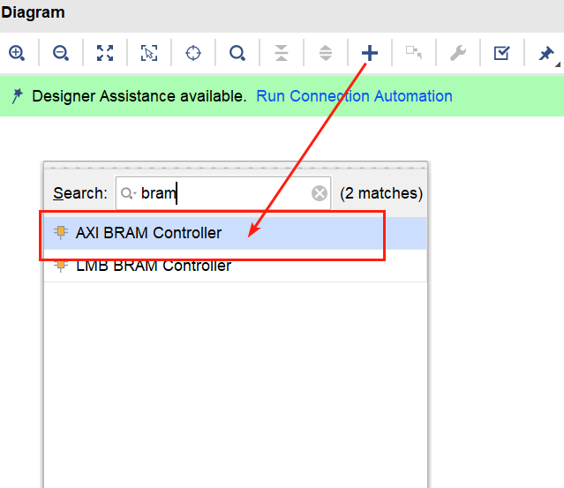Click the Zoom Out magnifier icon
Screen dimensions: 564x488
click(61, 53)
